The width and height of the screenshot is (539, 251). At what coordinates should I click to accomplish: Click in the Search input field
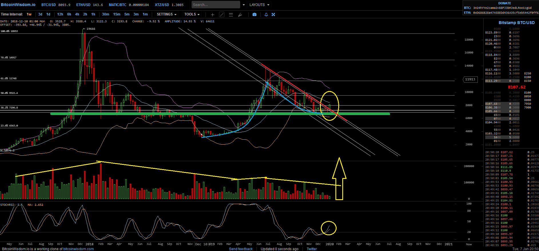coord(216,5)
